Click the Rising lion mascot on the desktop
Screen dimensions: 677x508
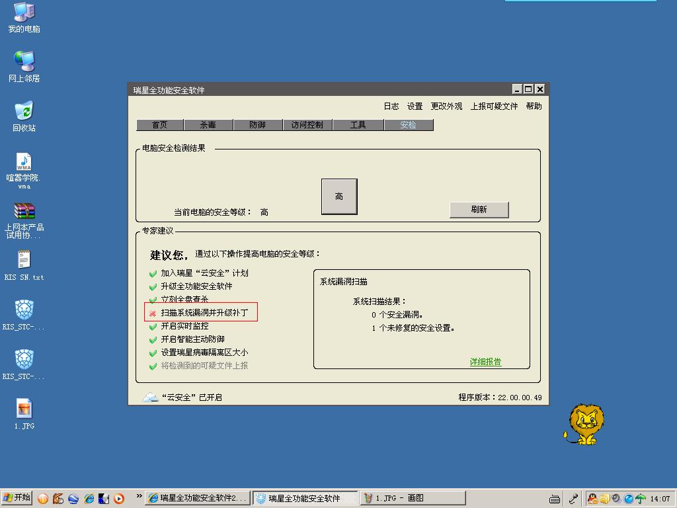click(x=585, y=424)
